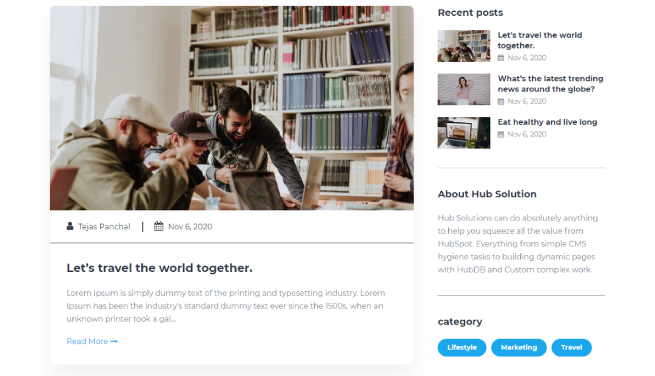
Task: Open the woman portrait thumbnail in Recent posts
Action: 464,89
